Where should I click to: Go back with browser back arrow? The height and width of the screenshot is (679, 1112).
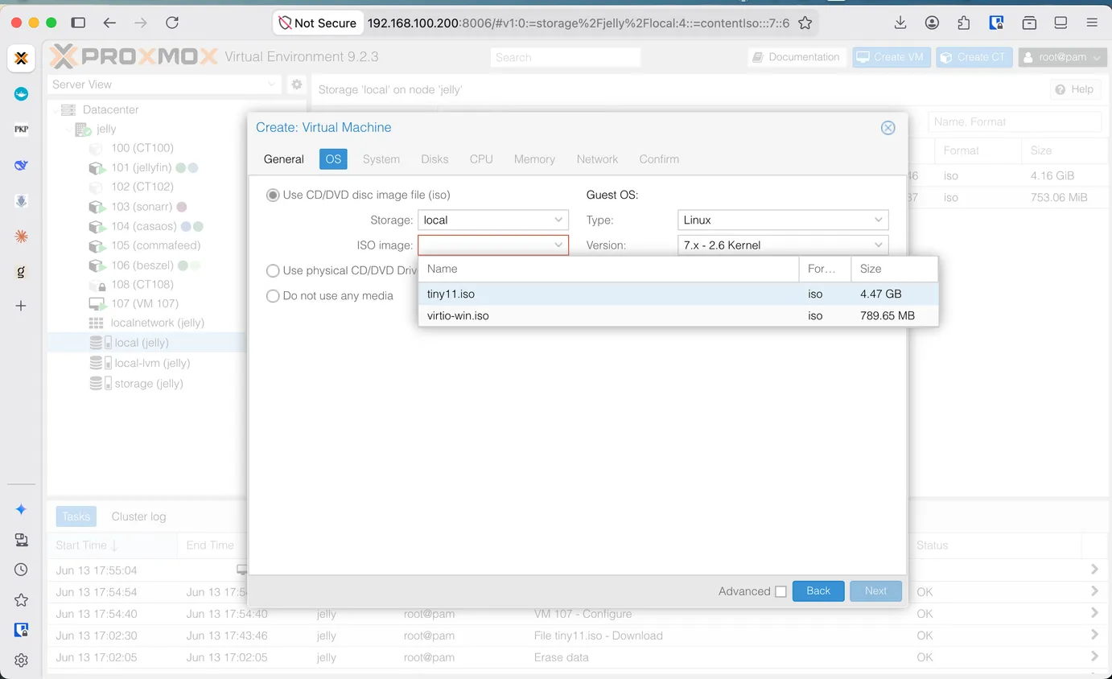pos(110,23)
